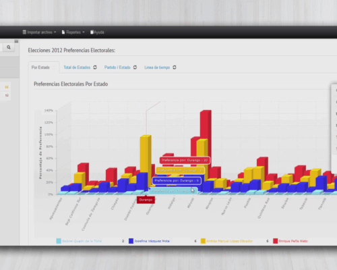Click the refresh icon beside Línea de tiempo
337x270 pixels.
175,67
